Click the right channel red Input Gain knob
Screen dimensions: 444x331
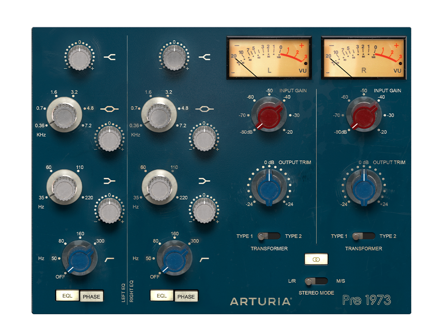click(364, 115)
